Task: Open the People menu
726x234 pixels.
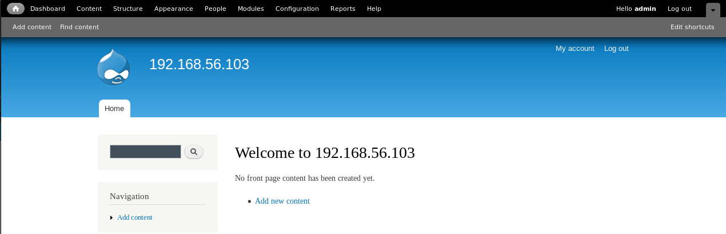Action: 216,9
